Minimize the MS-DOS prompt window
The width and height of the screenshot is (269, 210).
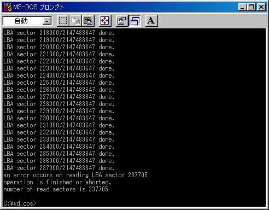(x=242, y=7)
